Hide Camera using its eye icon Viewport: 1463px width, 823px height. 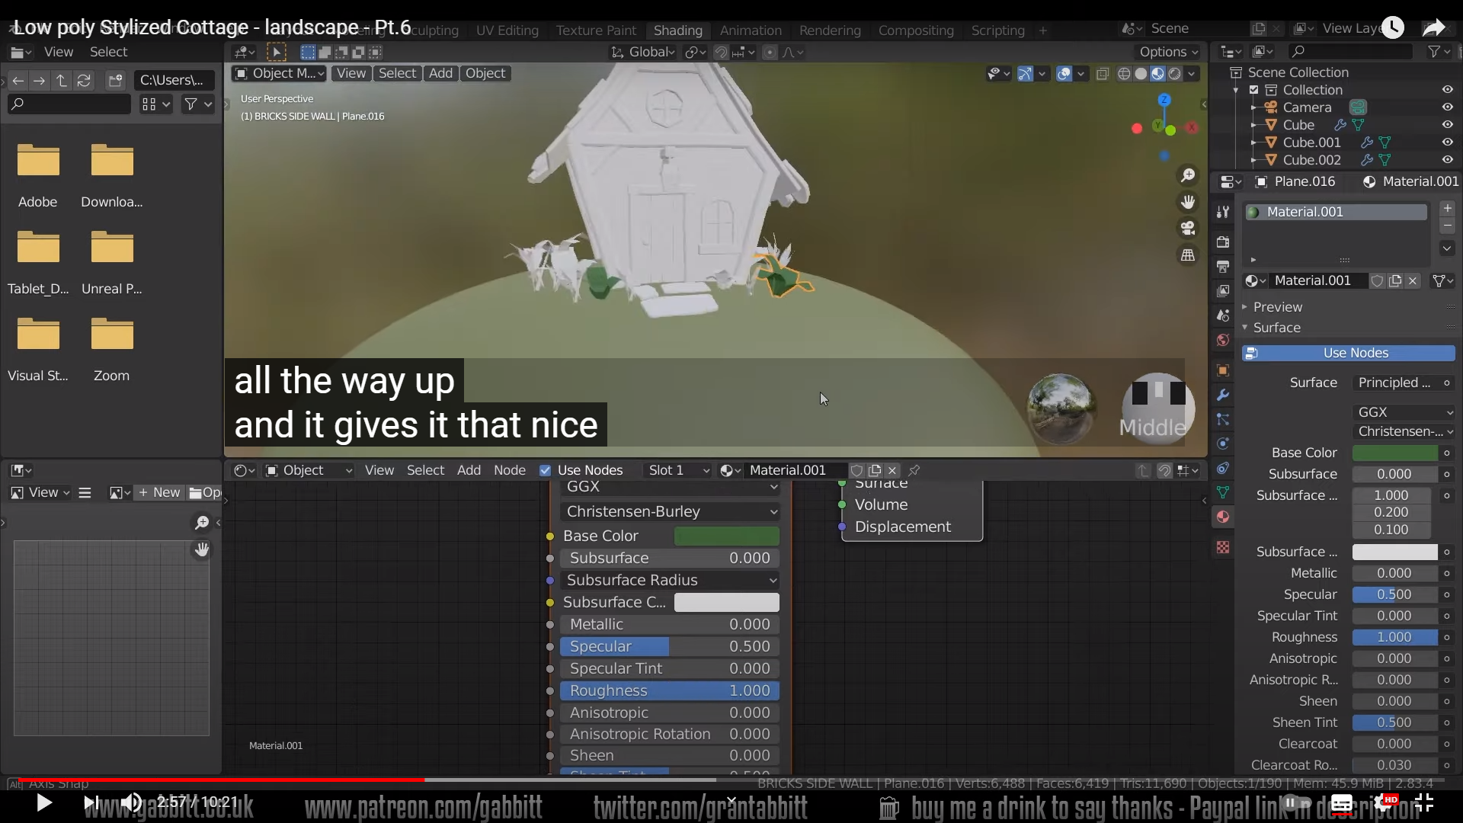[1447, 107]
